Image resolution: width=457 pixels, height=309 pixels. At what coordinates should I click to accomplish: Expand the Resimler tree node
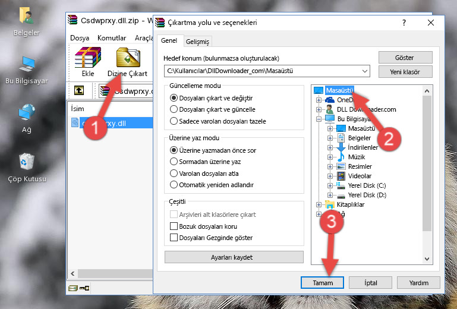tap(330, 166)
